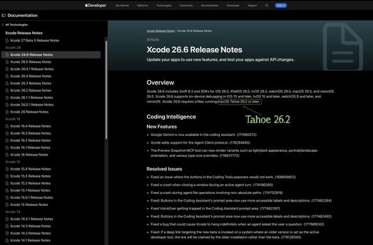The height and width of the screenshot is (245, 373).
Task: Click document icon beside Xcode 15.2 Release Notes
Action: [7, 183]
